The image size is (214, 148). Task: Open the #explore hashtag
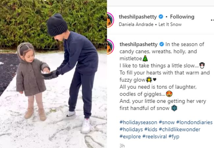coord(130,136)
